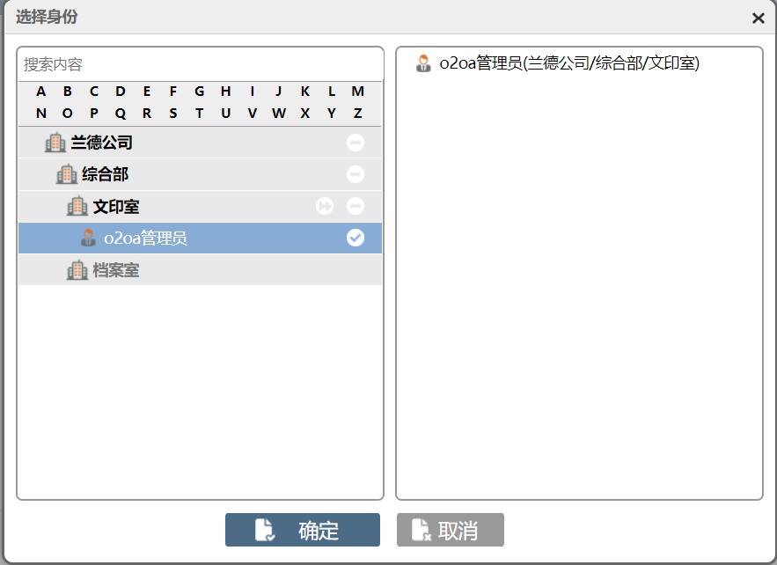Filter by letter V
This screenshot has width=777, height=565.
pos(253,114)
